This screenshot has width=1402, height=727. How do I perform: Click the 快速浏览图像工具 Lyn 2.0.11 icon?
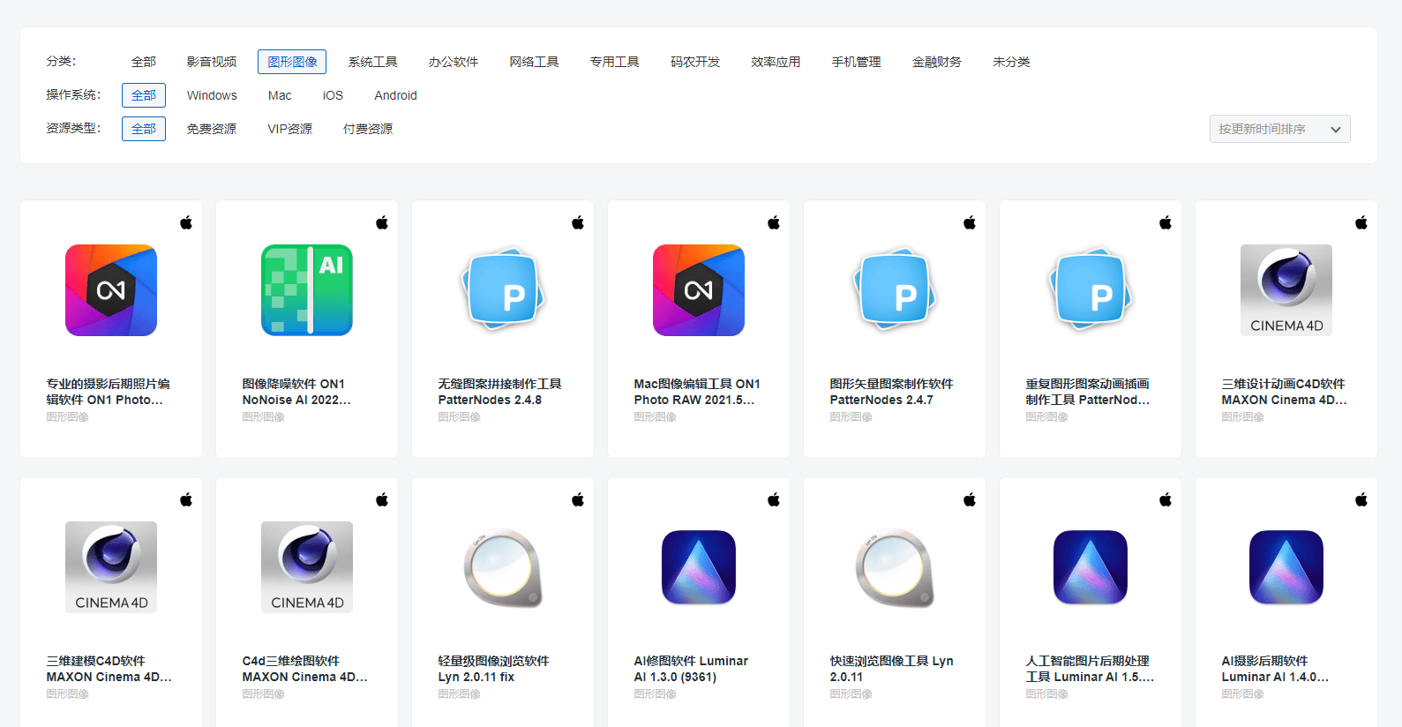coord(895,567)
